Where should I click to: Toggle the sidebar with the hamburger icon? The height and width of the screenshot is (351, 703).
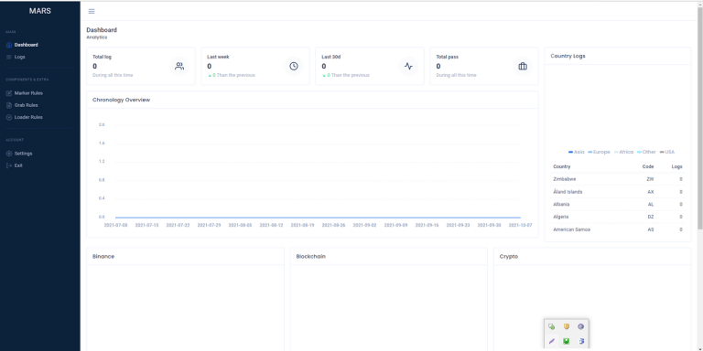click(92, 11)
